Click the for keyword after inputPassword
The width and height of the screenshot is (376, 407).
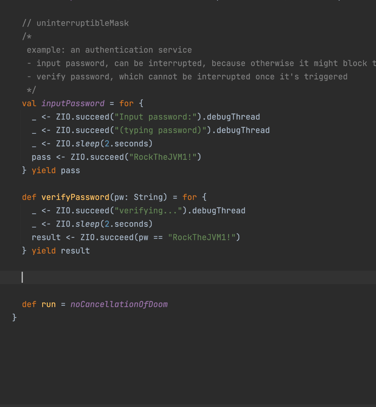tap(126, 104)
